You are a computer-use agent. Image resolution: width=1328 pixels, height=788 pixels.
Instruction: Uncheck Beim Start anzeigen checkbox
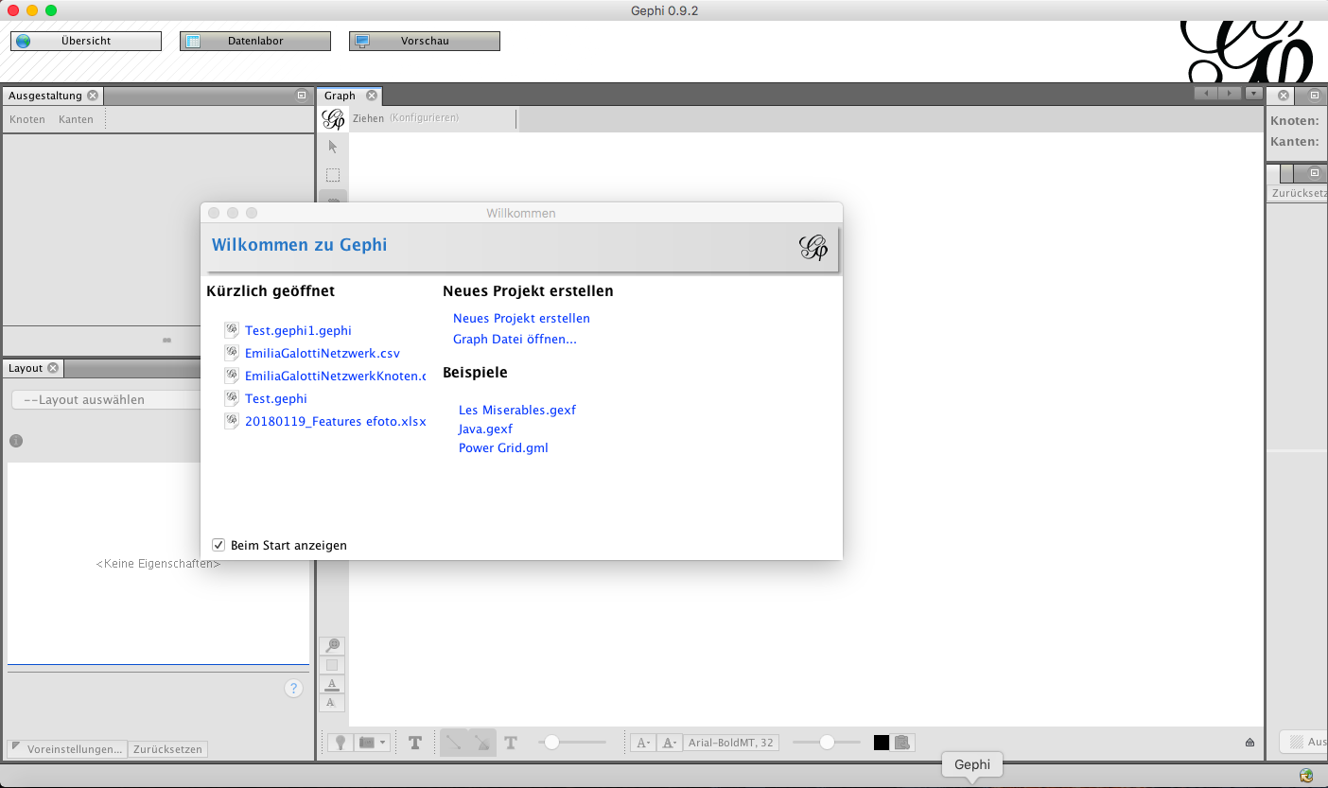tap(218, 545)
